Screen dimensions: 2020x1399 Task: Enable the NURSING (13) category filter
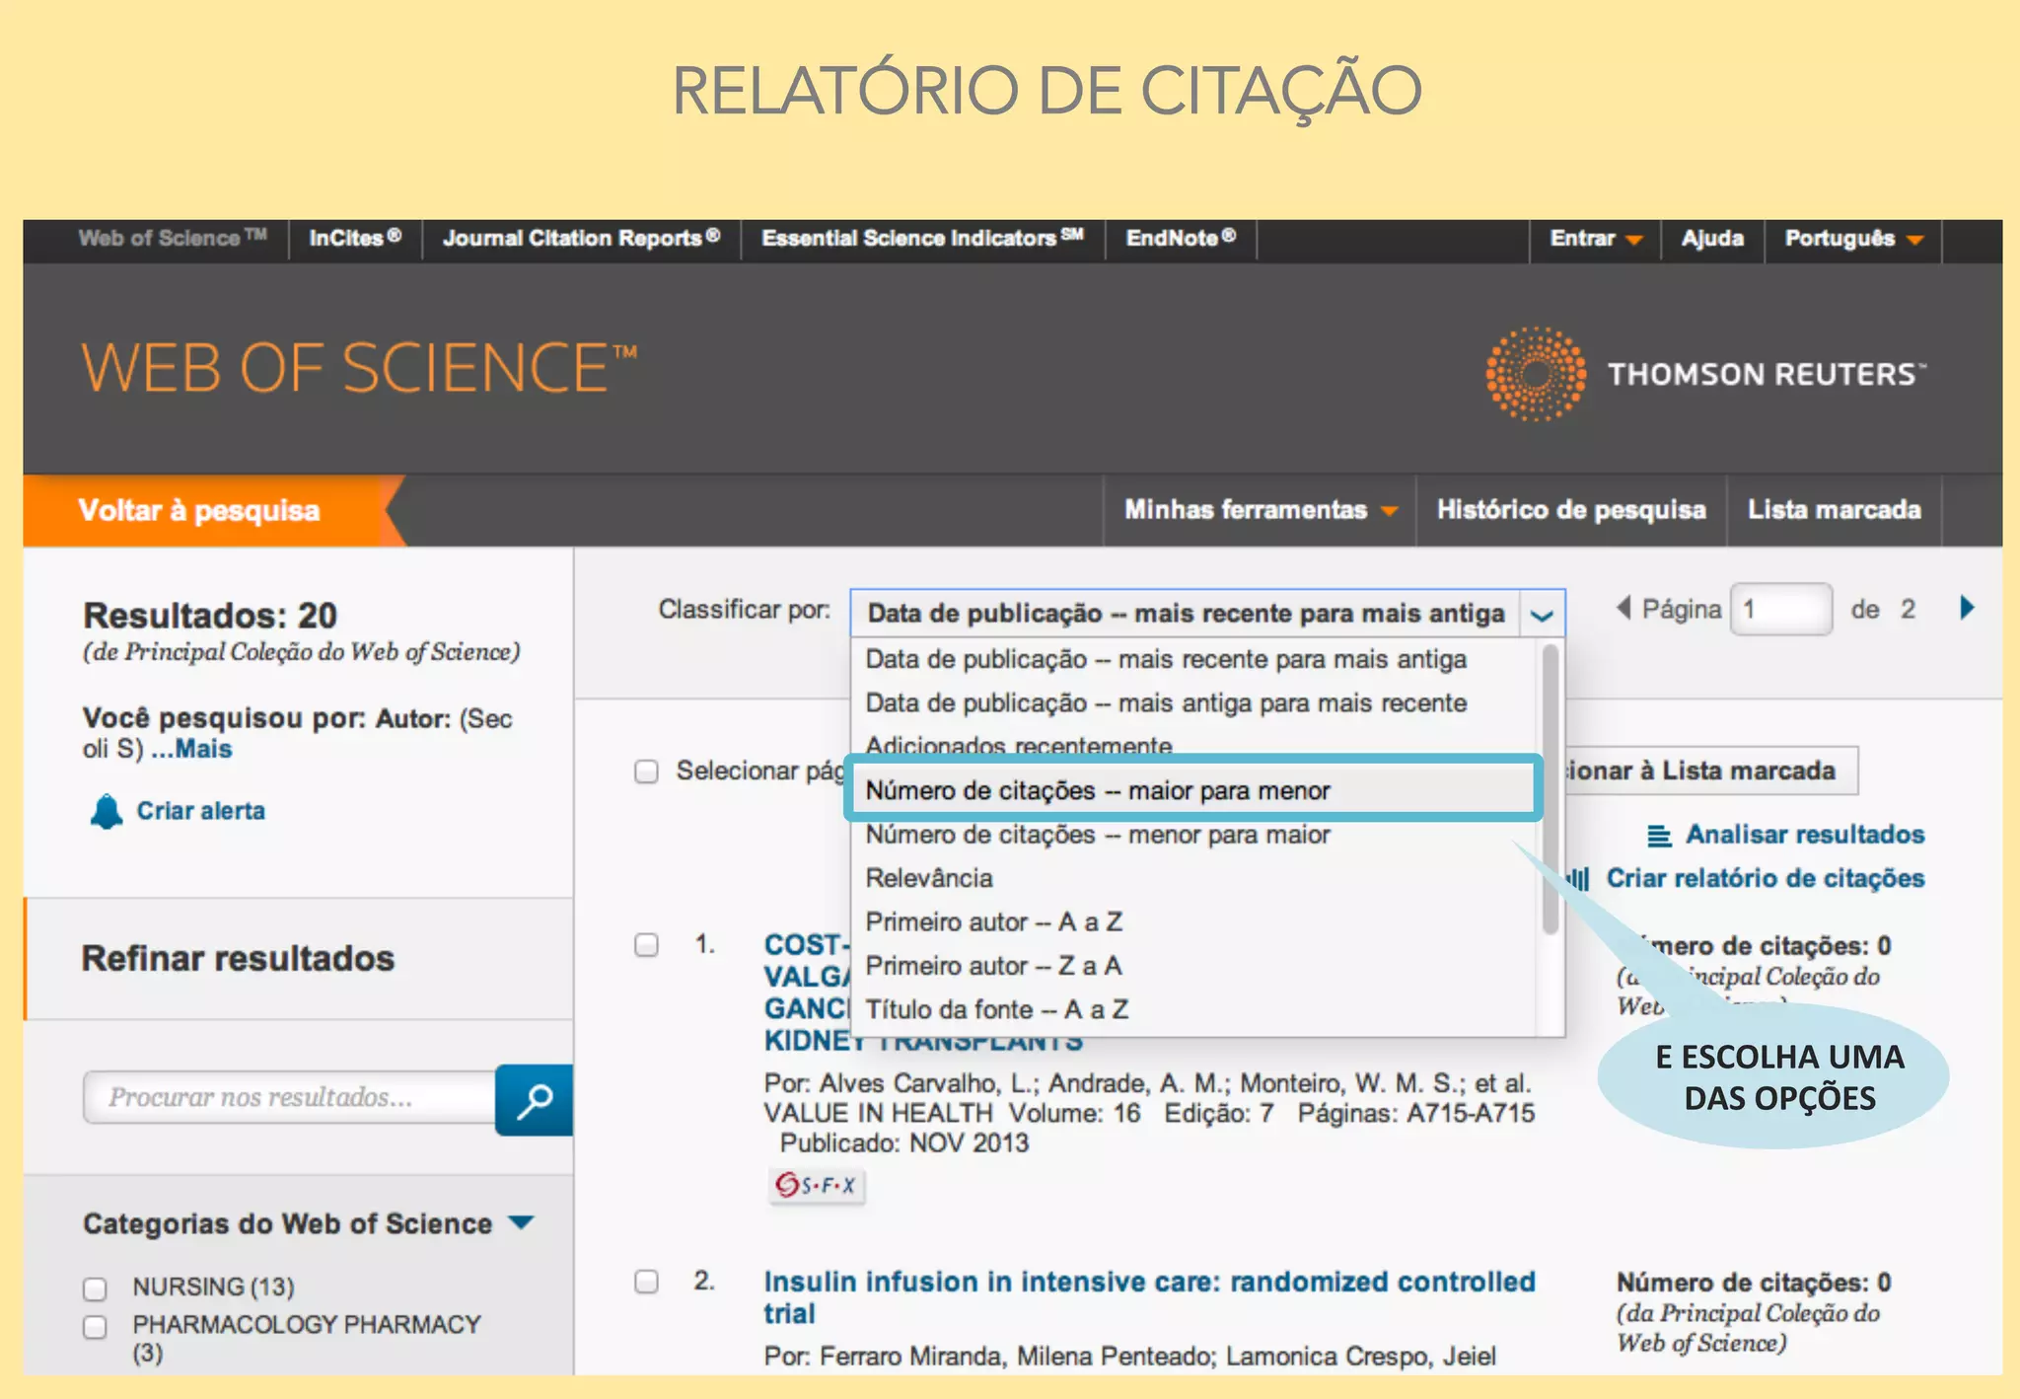[x=95, y=1289]
